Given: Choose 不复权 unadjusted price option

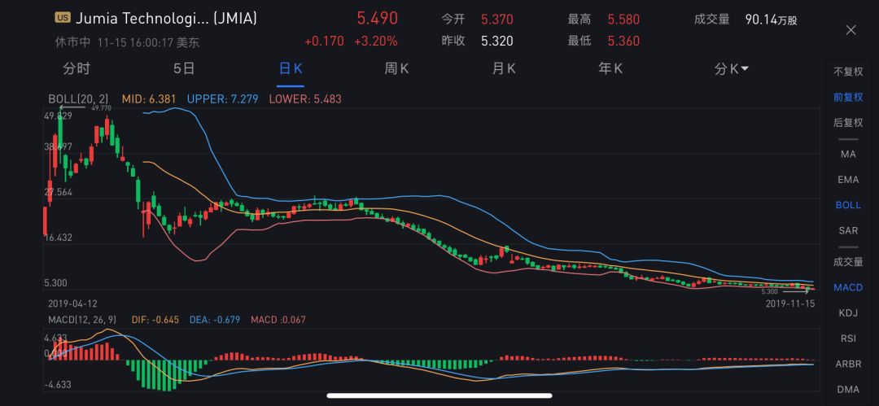Looking at the screenshot, I should point(848,72).
